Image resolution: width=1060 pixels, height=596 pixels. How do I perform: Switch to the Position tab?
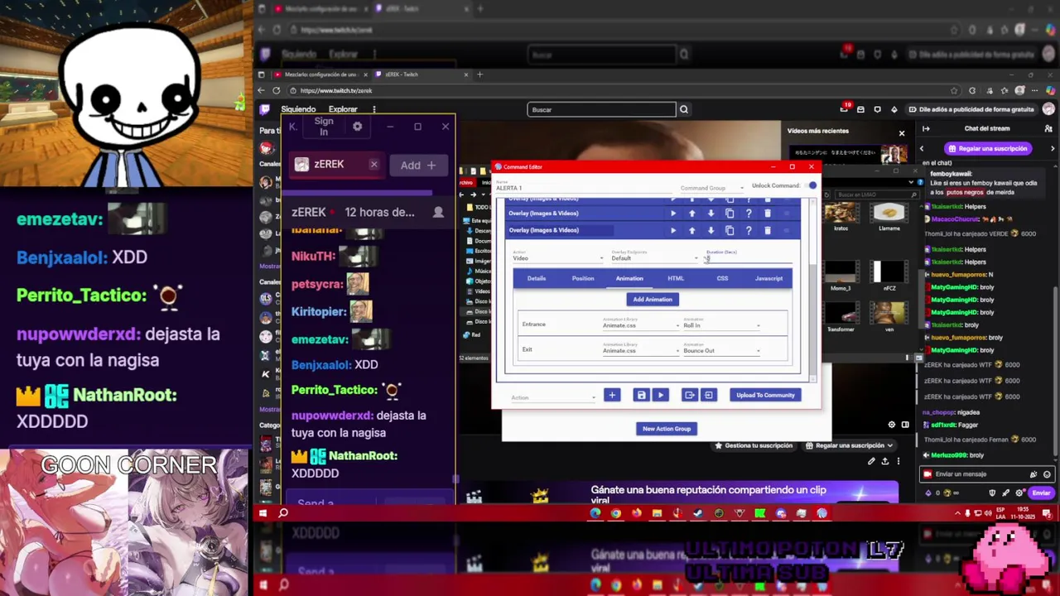click(583, 278)
